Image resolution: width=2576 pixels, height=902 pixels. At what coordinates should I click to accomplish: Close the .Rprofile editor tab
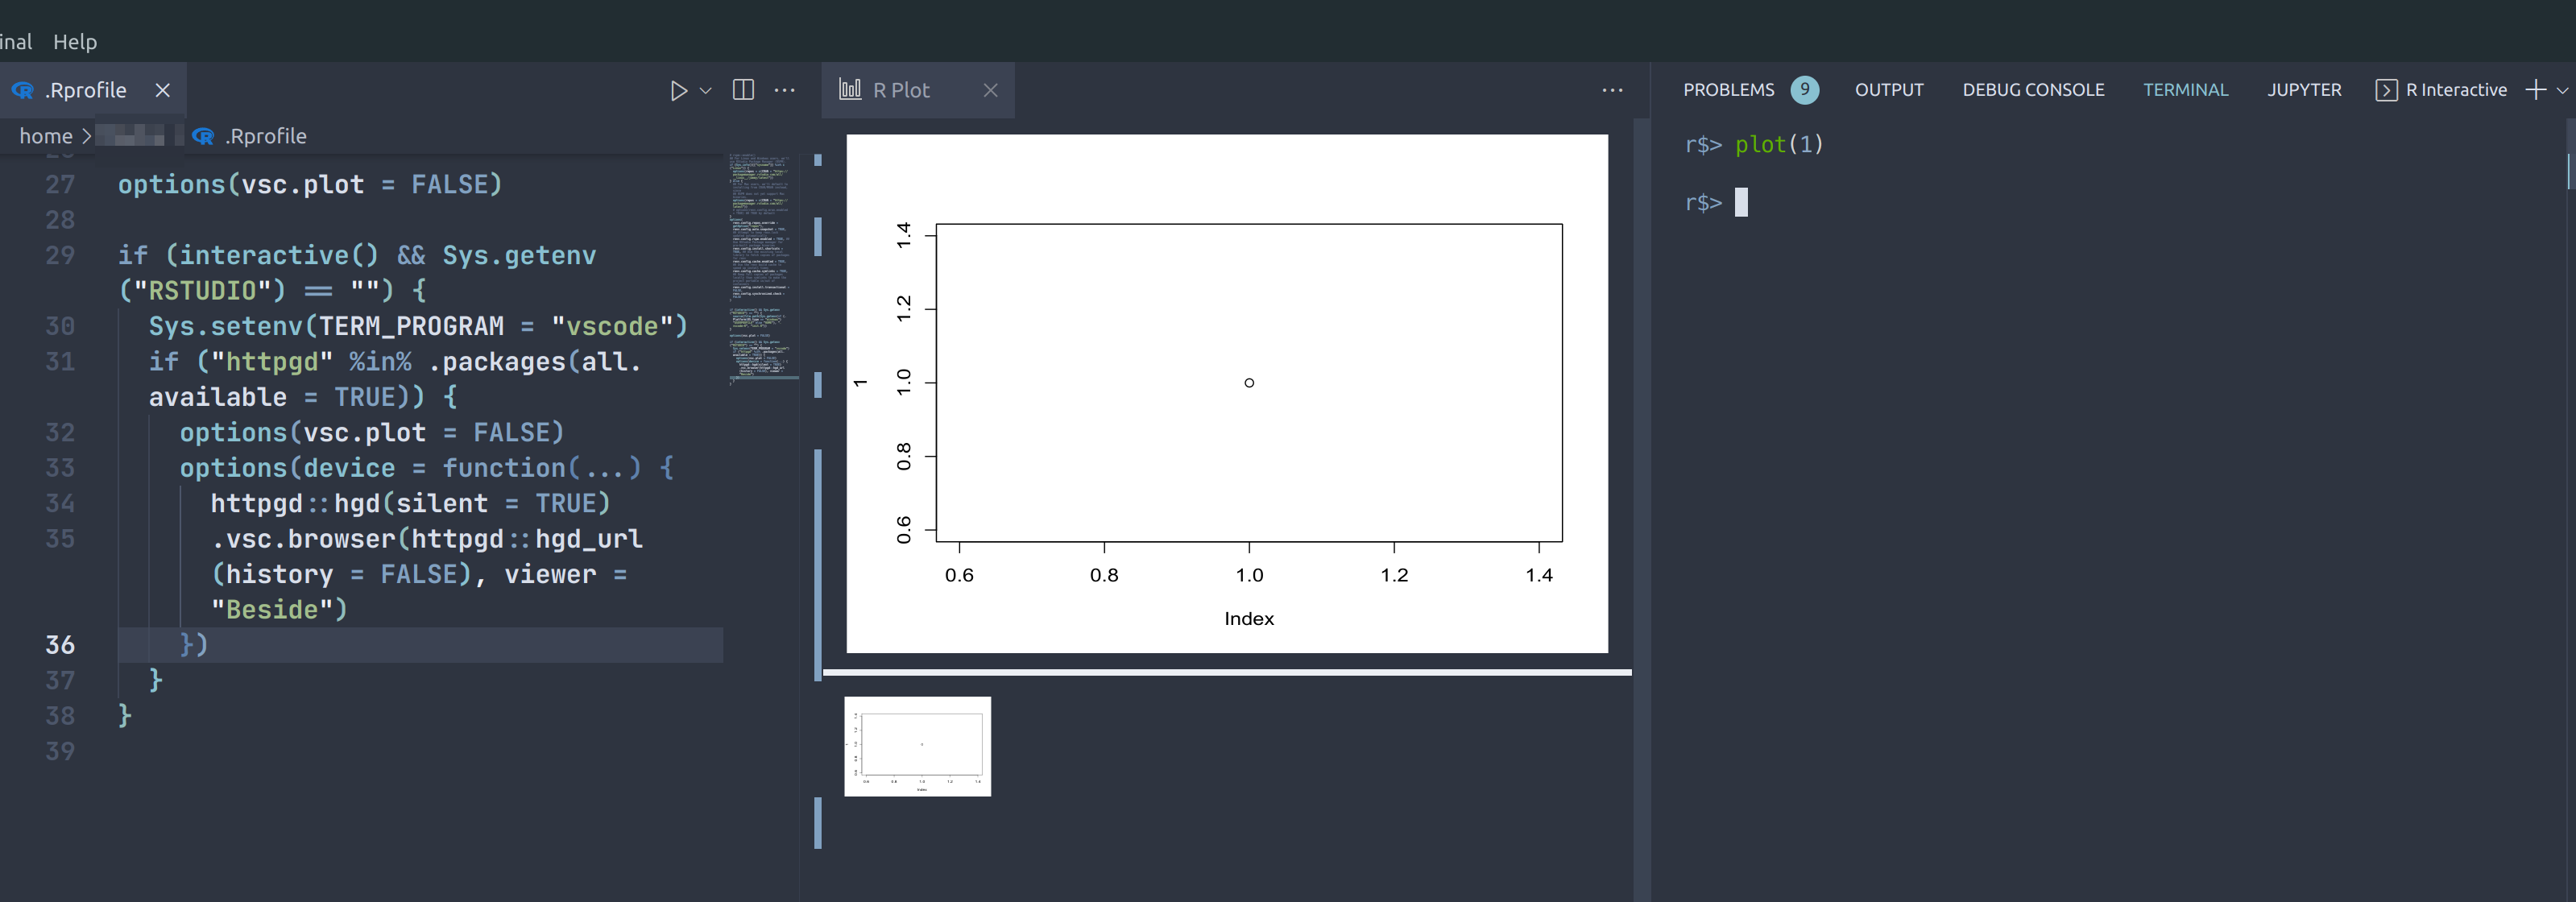[163, 90]
